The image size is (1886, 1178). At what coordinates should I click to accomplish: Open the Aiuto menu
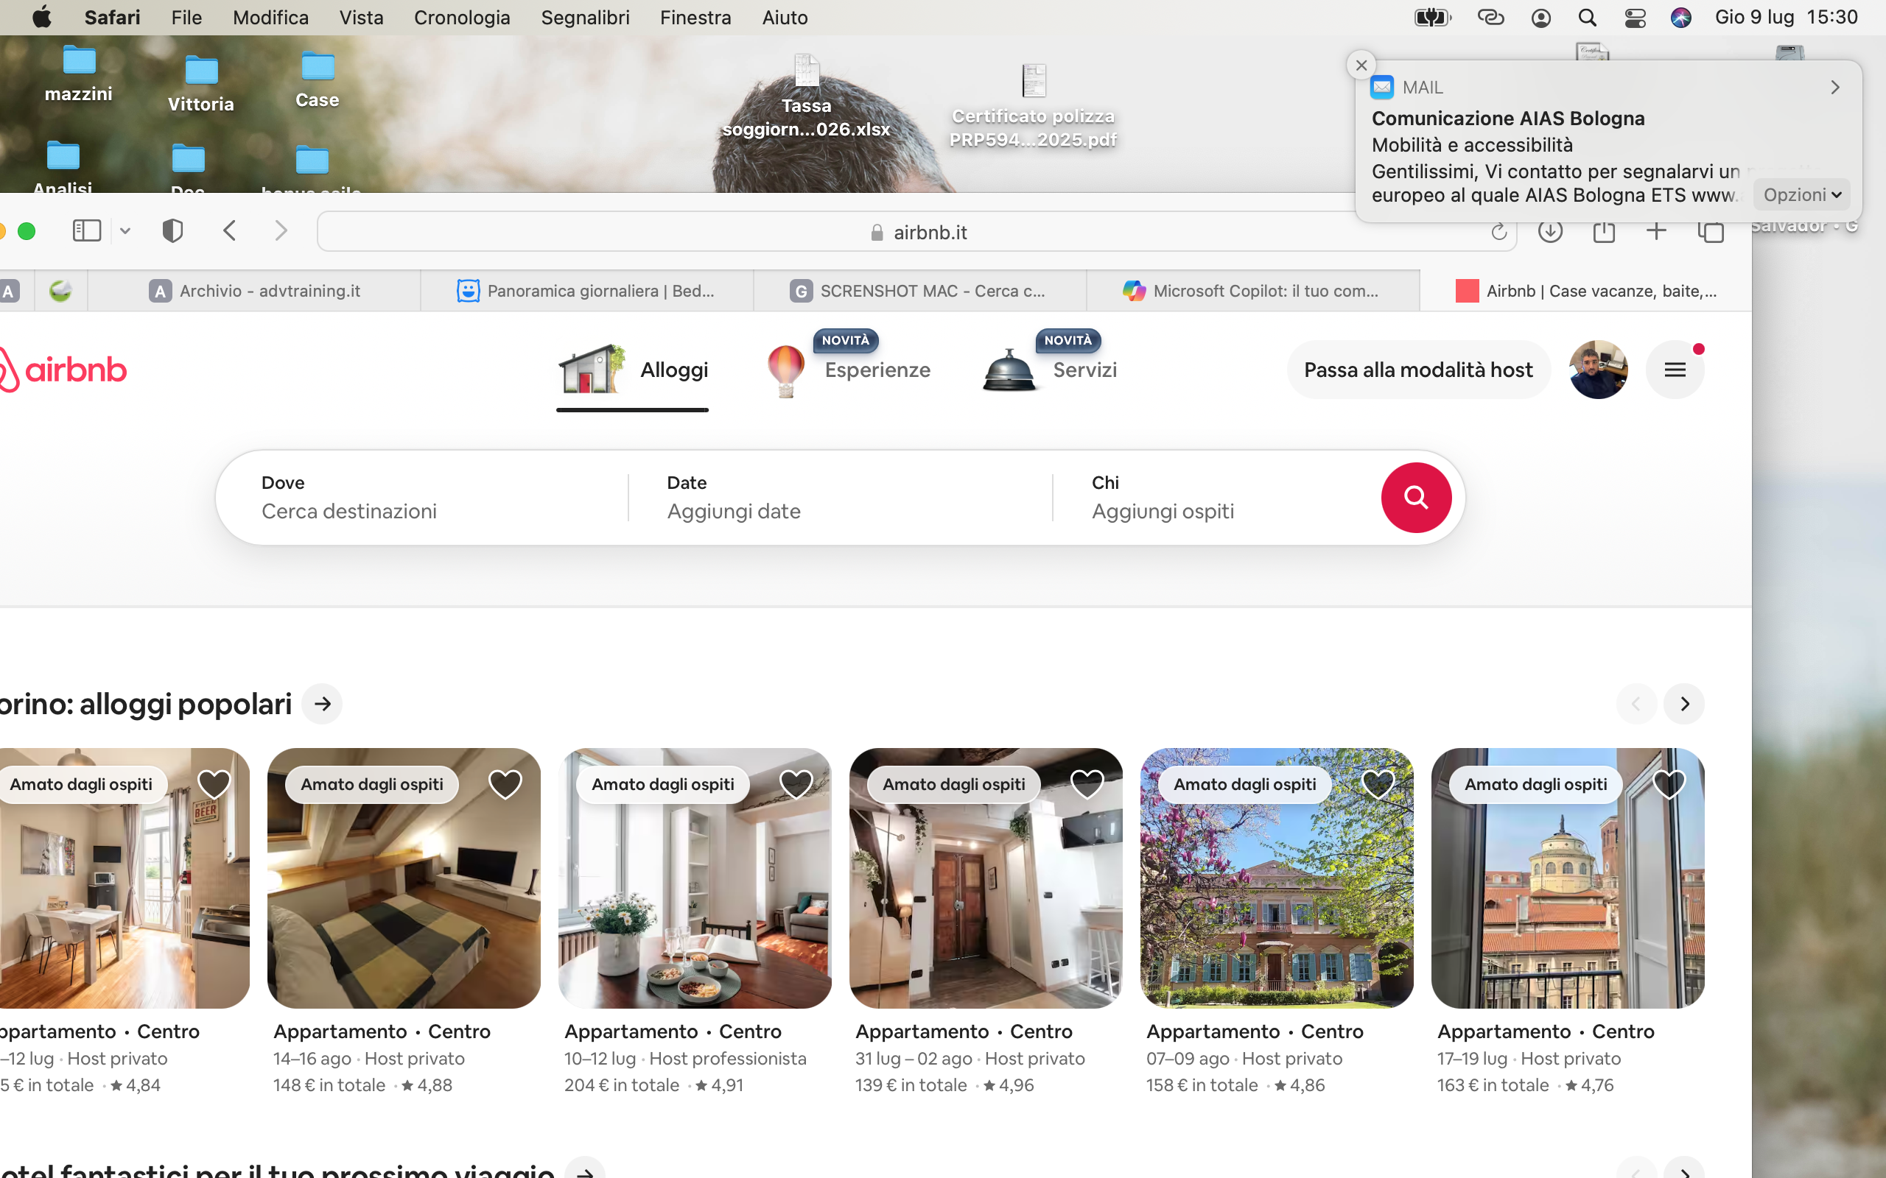(785, 17)
